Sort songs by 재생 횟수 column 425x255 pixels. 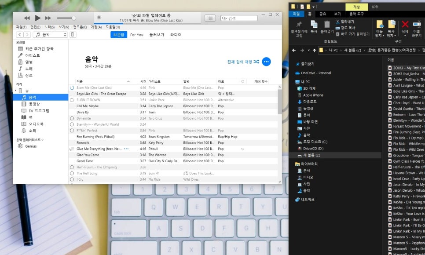(261, 82)
